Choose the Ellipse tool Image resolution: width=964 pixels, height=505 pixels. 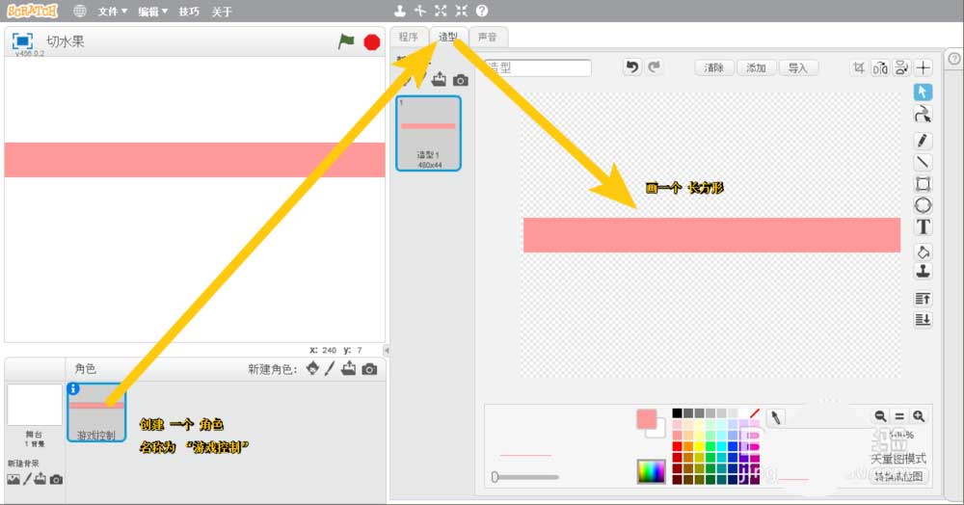click(x=923, y=205)
